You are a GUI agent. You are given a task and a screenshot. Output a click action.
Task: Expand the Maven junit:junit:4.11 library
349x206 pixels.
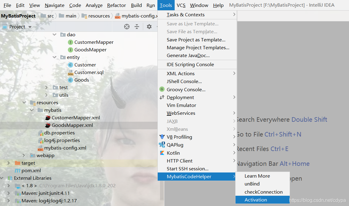[9, 193]
